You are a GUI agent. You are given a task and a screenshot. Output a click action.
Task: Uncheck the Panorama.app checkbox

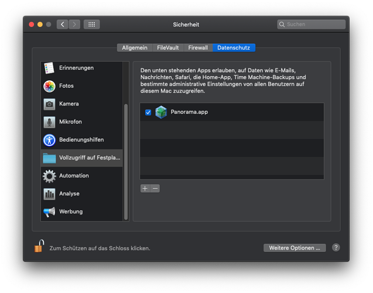coord(148,112)
